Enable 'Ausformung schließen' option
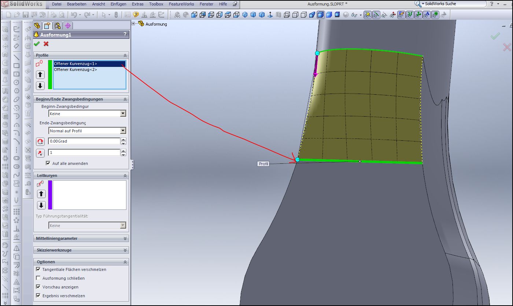 pos(38,278)
